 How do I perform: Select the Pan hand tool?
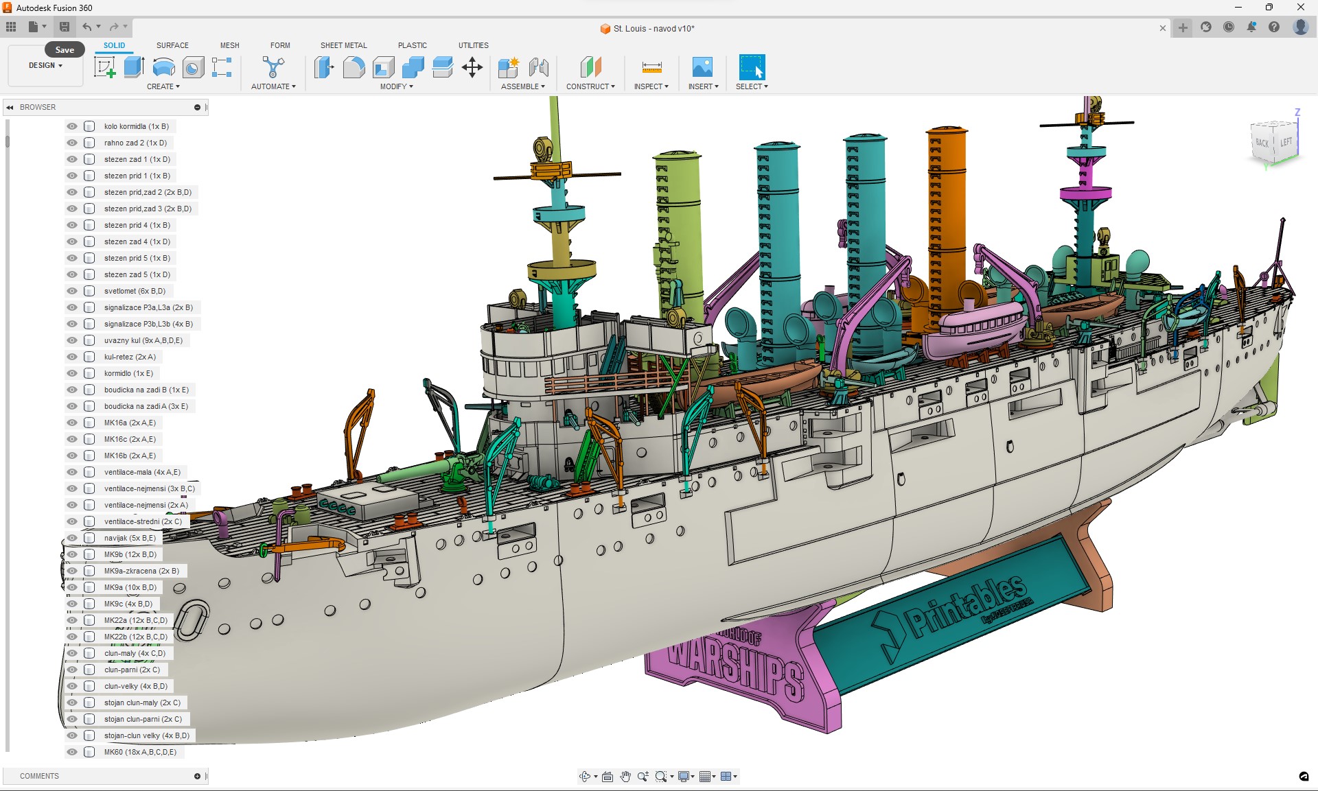(x=625, y=777)
